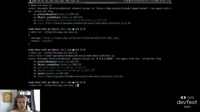Click the battery status indicator
Image resolution: width=200 pixels, height=112 pixels.
point(156,1)
